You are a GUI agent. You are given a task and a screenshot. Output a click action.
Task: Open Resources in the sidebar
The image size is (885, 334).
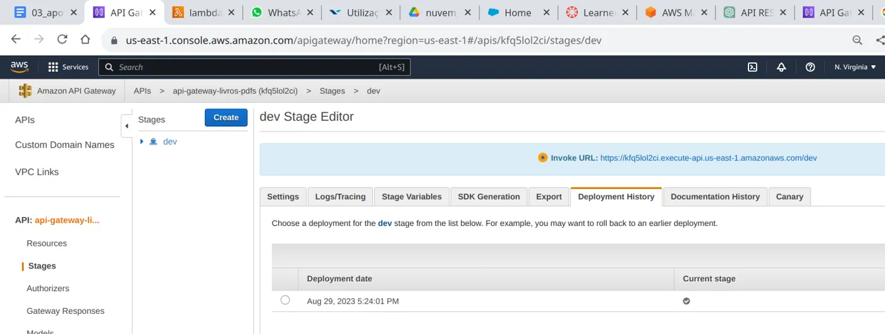[x=47, y=243]
